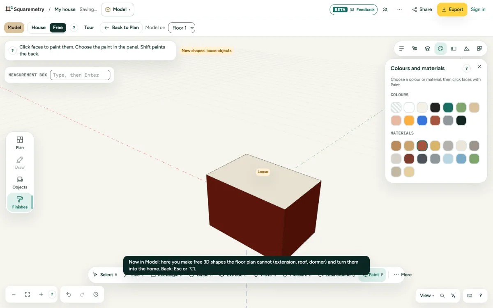Click Back to Plan button
Image resolution: width=493 pixels, height=308 pixels.
(121, 28)
